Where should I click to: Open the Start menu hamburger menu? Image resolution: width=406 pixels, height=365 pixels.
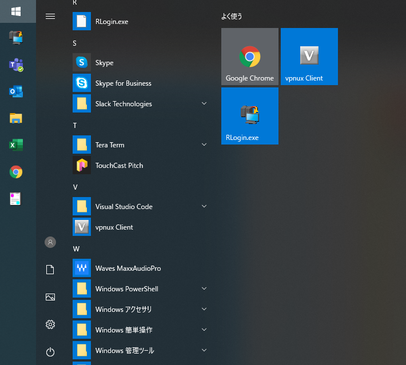point(50,16)
